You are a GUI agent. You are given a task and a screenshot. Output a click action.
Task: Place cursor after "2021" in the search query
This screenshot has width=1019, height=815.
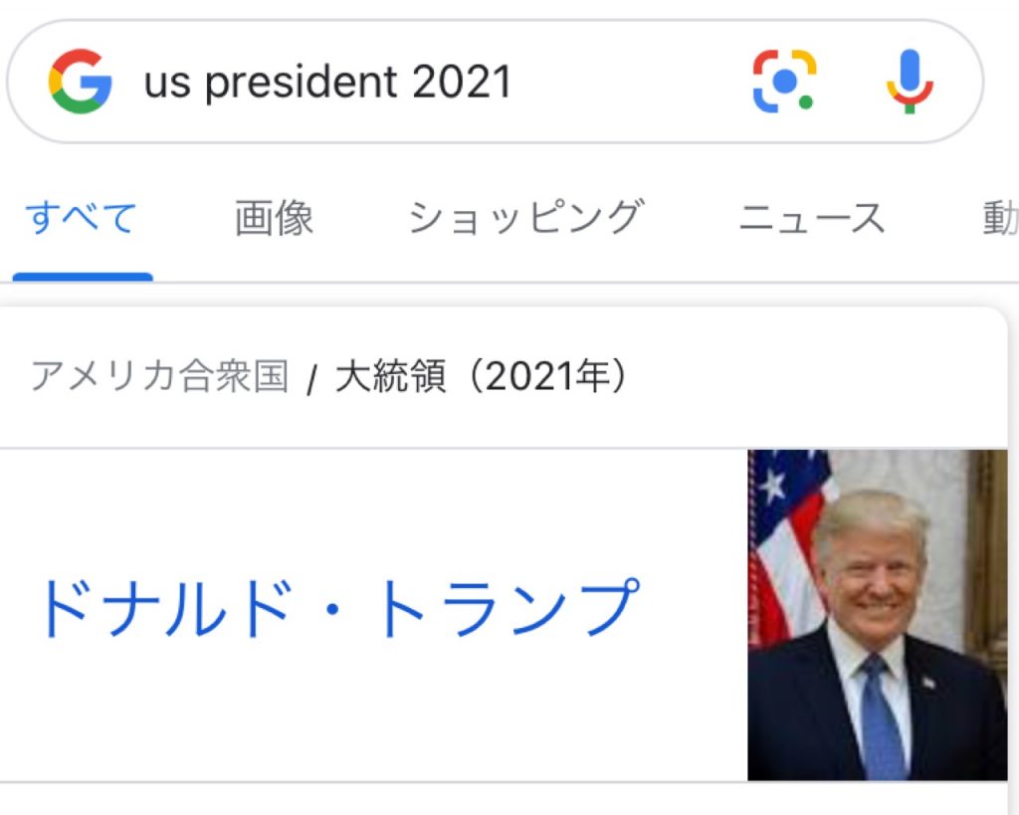tap(513, 83)
